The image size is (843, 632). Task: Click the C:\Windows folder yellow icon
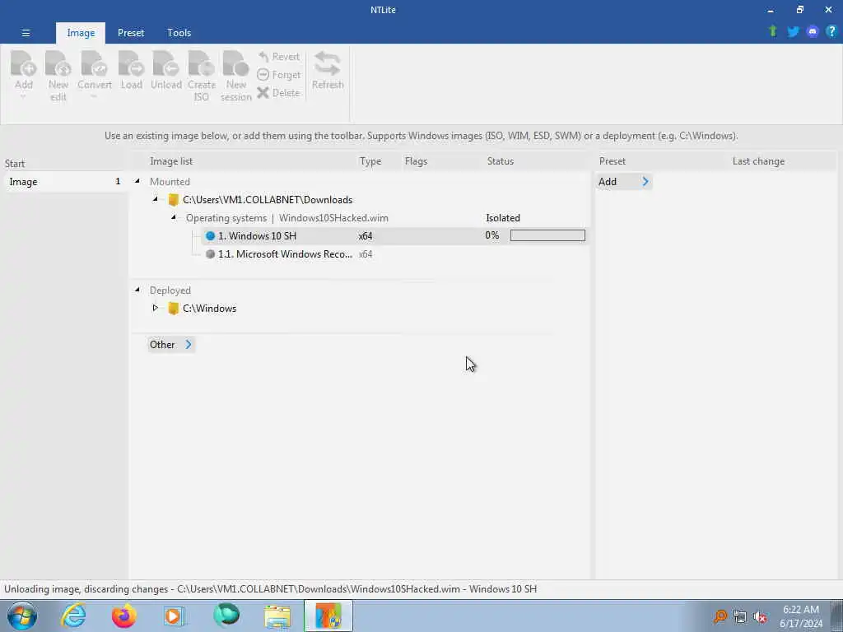pyautogui.click(x=173, y=309)
